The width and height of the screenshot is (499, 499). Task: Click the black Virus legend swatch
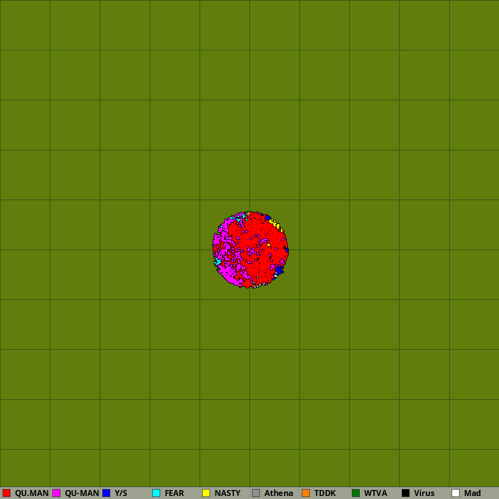tap(406, 493)
